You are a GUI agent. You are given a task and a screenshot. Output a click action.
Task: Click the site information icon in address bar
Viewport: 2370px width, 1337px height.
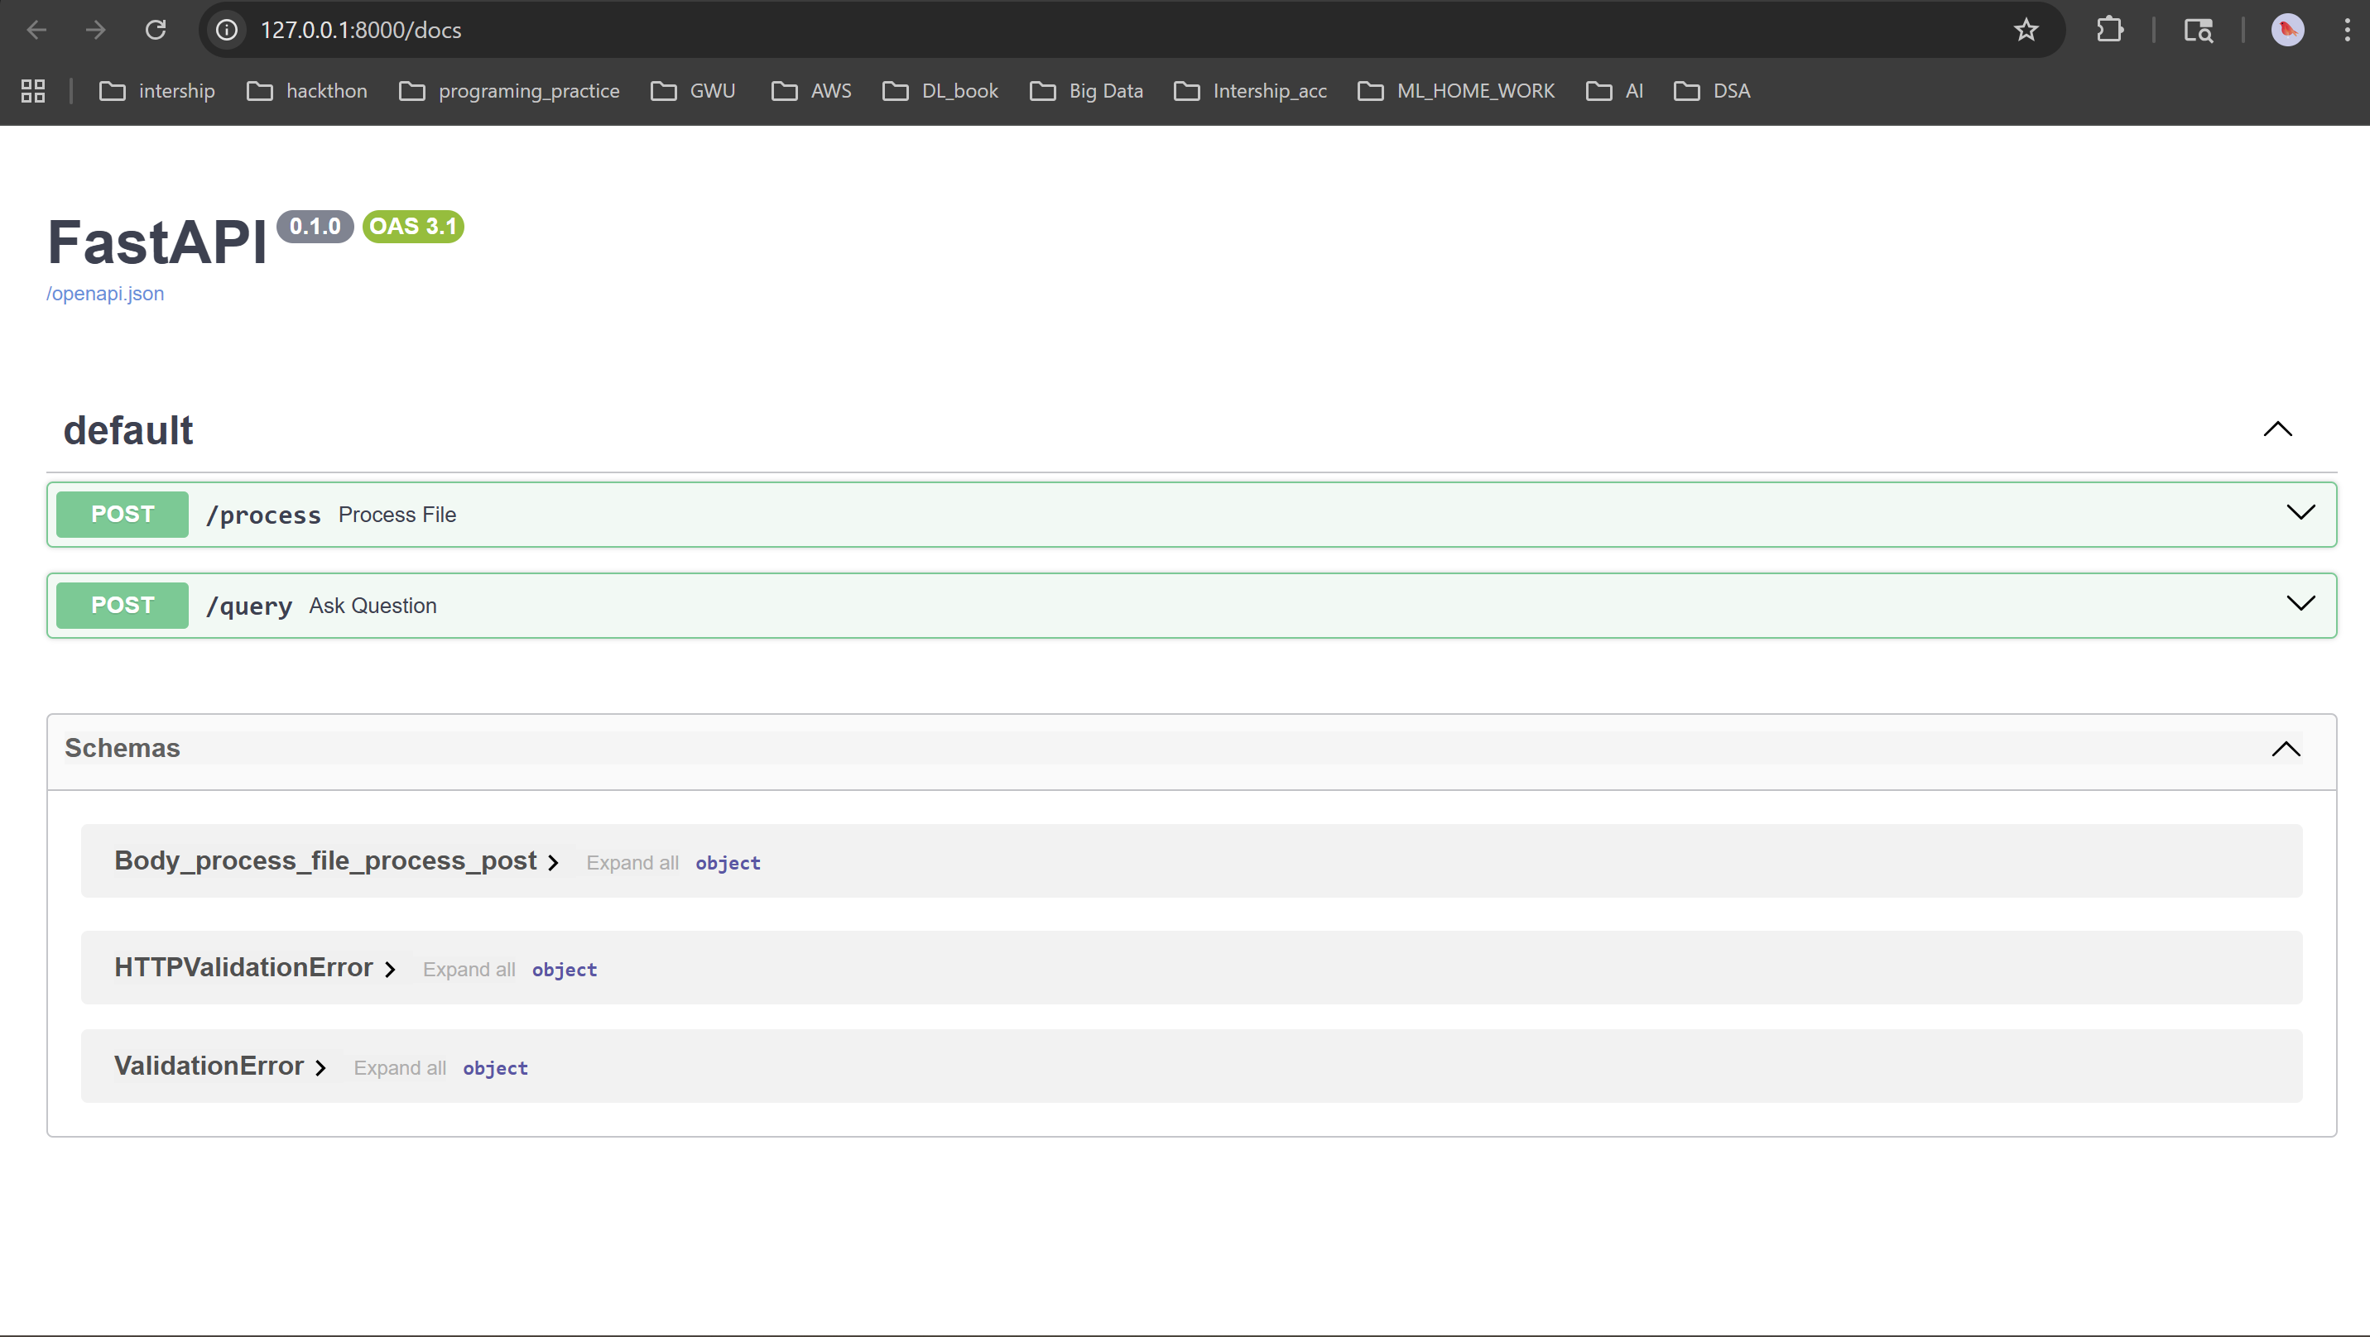(x=226, y=30)
